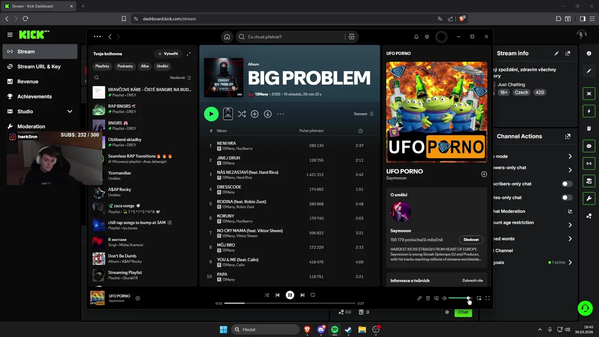Go back in Spotify navigation
Screen dimensions: 599x337
point(110,37)
